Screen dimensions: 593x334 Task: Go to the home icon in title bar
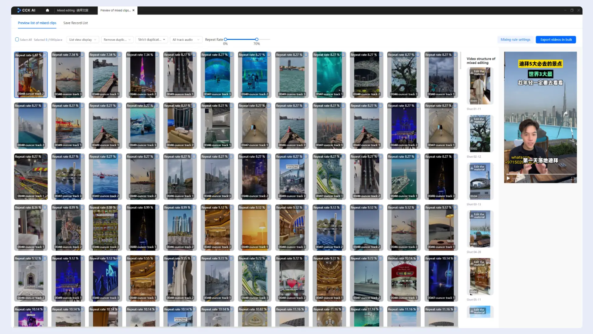[47, 10]
